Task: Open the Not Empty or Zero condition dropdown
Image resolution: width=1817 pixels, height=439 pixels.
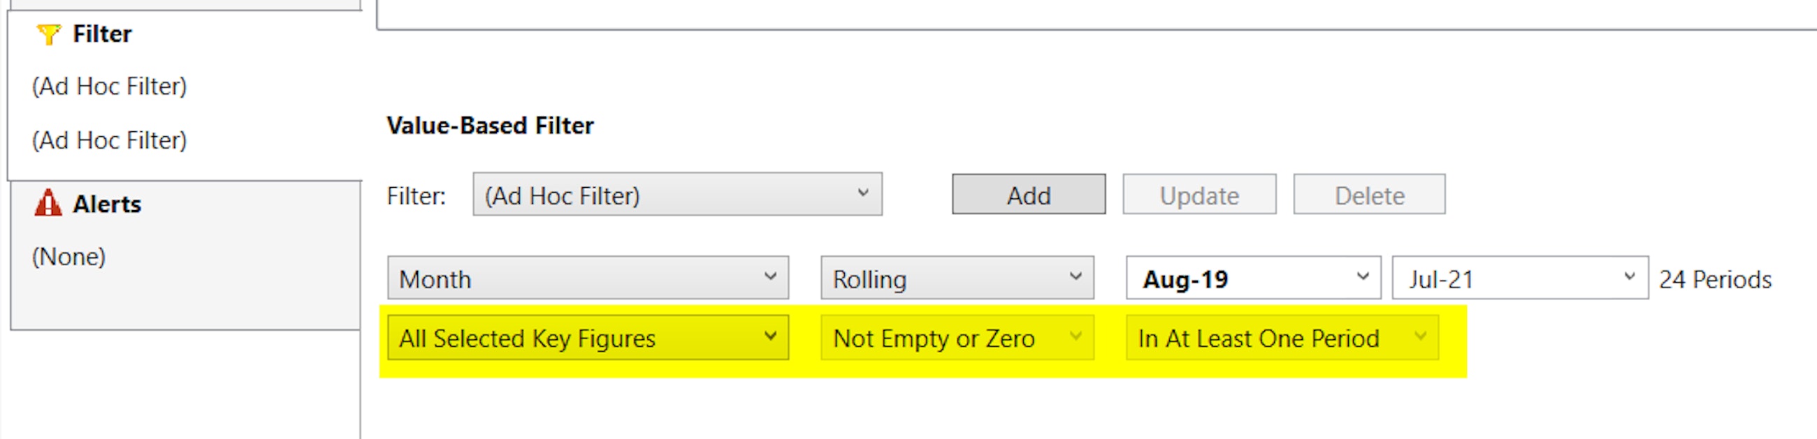Action: [x=956, y=338]
